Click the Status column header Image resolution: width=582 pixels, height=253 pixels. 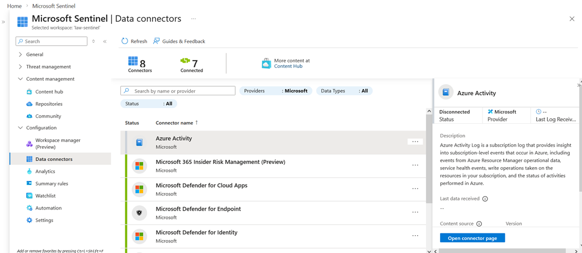pos(132,123)
